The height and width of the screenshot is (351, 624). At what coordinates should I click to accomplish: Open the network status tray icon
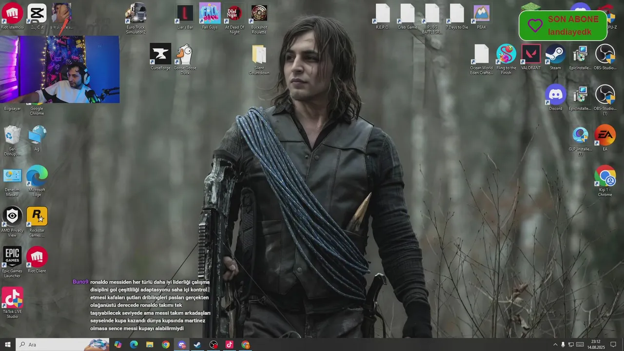pyautogui.click(x=571, y=345)
